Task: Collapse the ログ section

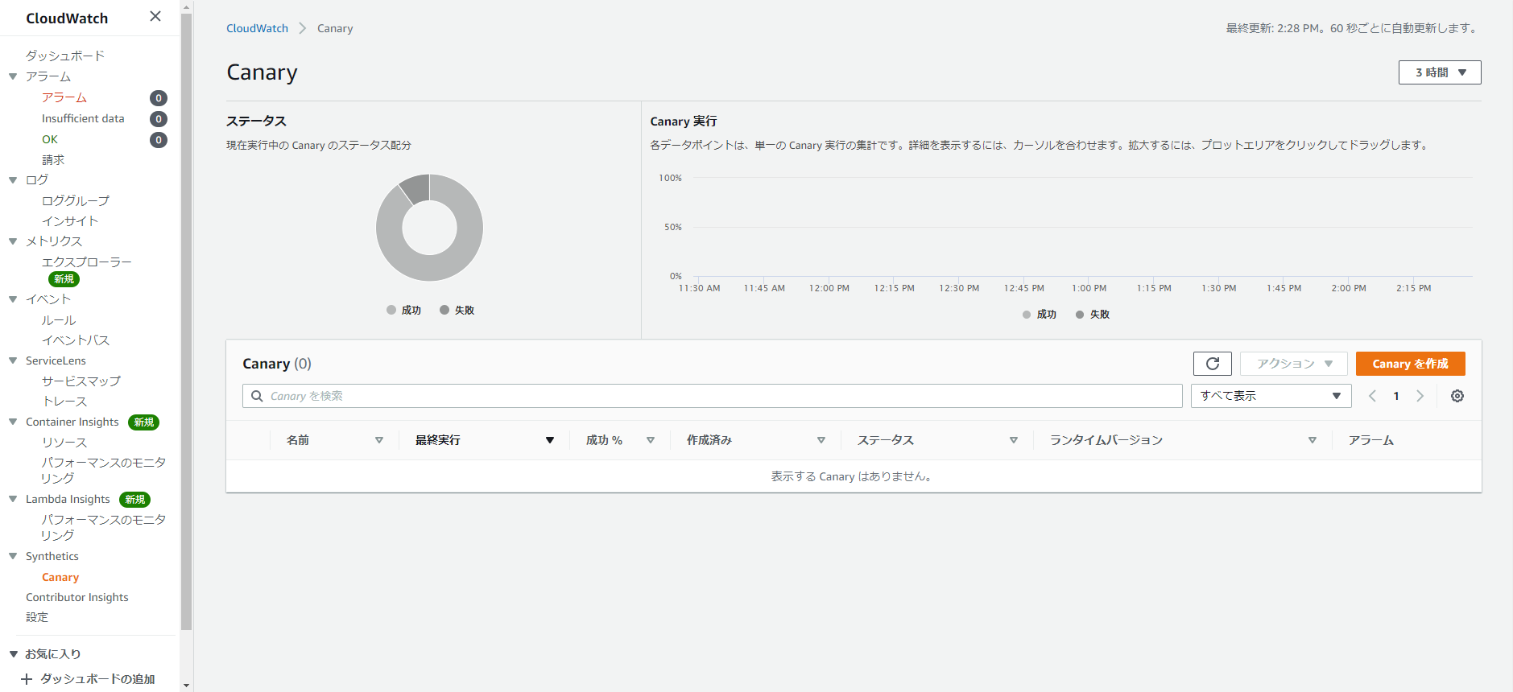Action: 13,179
